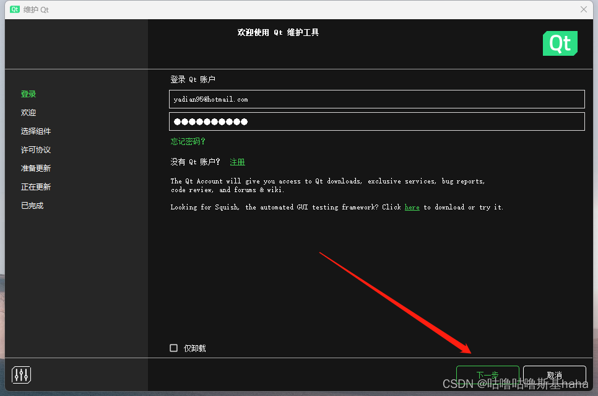The height and width of the screenshot is (396, 598).
Task: Click the 注册 (register) link
Action: [237, 161]
